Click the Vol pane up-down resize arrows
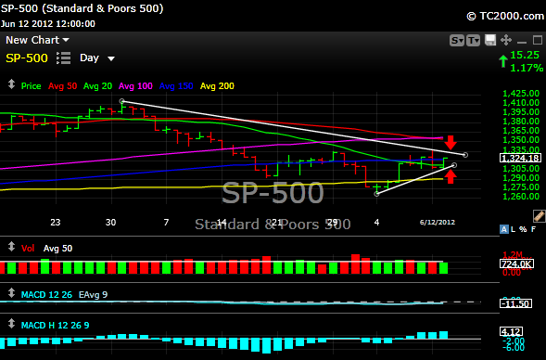 click(x=11, y=247)
